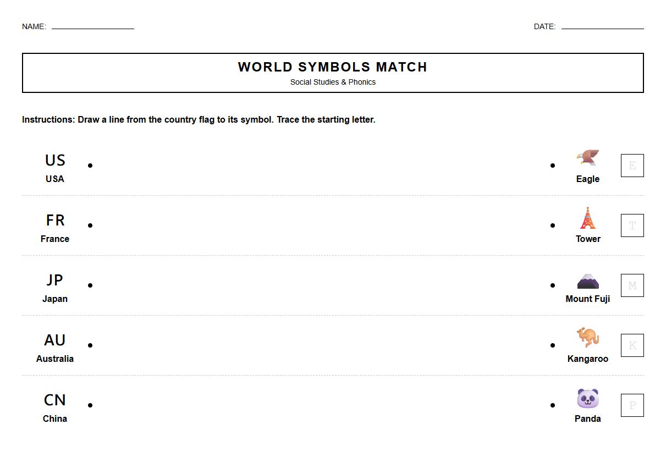
Task: Click the FR flag code
Action: [x=55, y=221]
